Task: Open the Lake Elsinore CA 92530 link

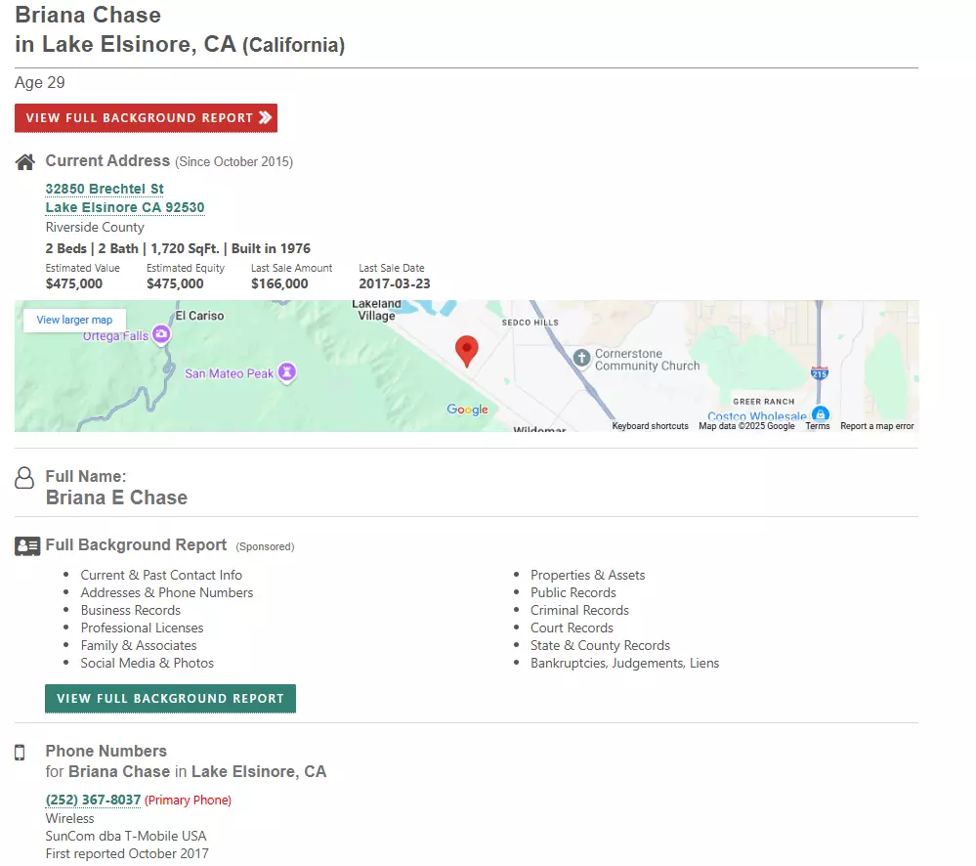Action: tap(125, 207)
